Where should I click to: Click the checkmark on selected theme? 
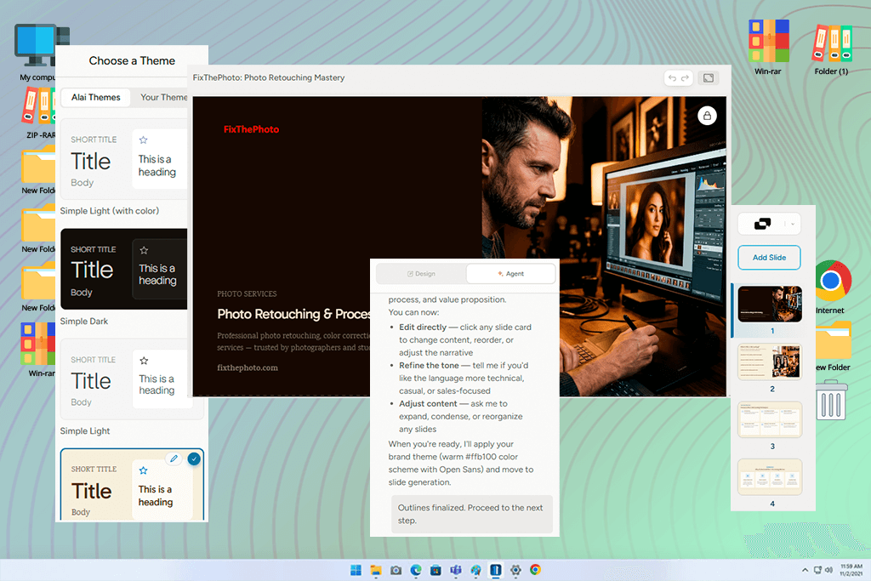point(194,459)
